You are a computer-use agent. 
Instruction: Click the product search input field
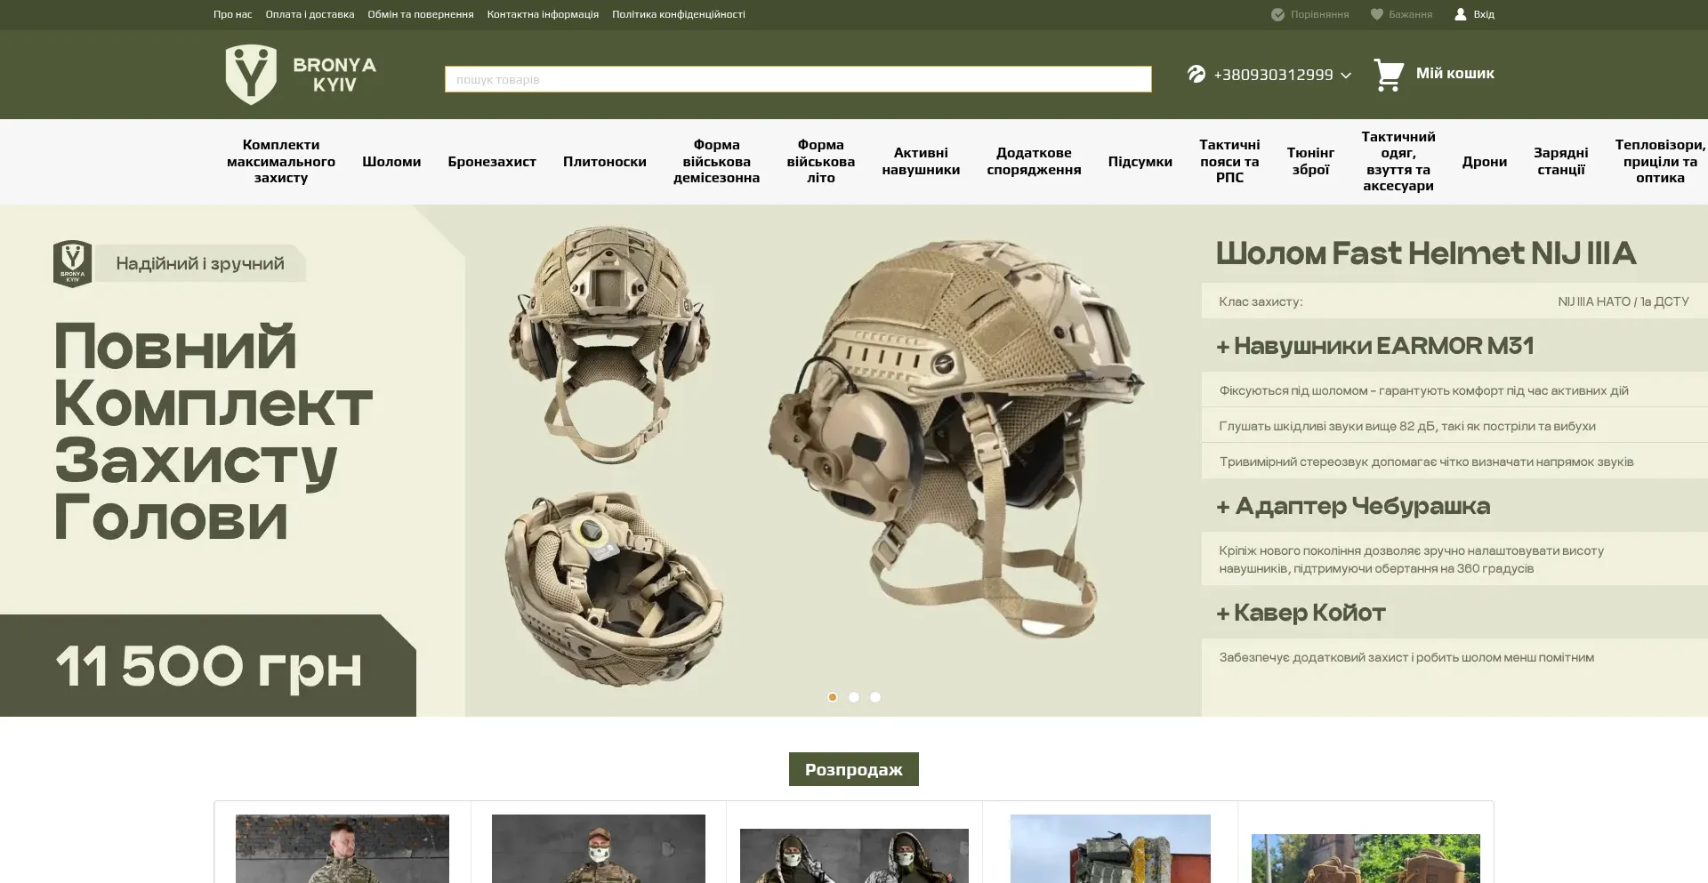click(x=798, y=79)
